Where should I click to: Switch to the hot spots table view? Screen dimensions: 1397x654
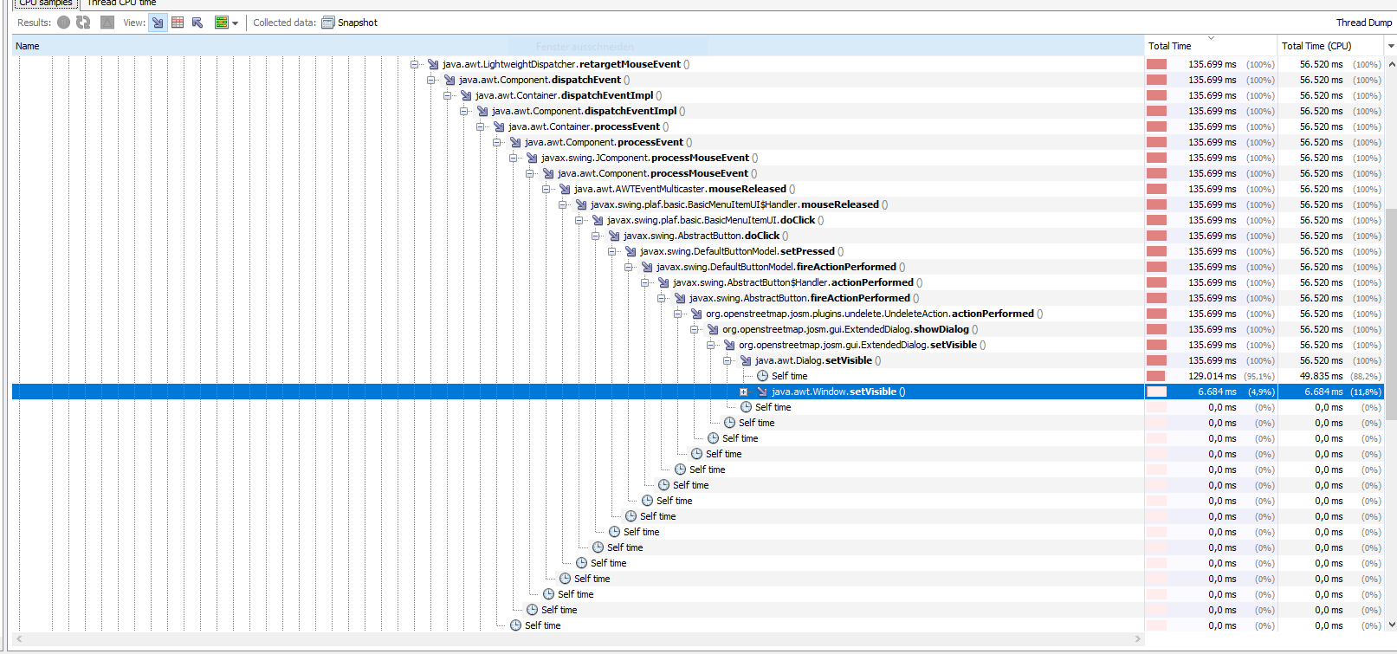coord(178,23)
